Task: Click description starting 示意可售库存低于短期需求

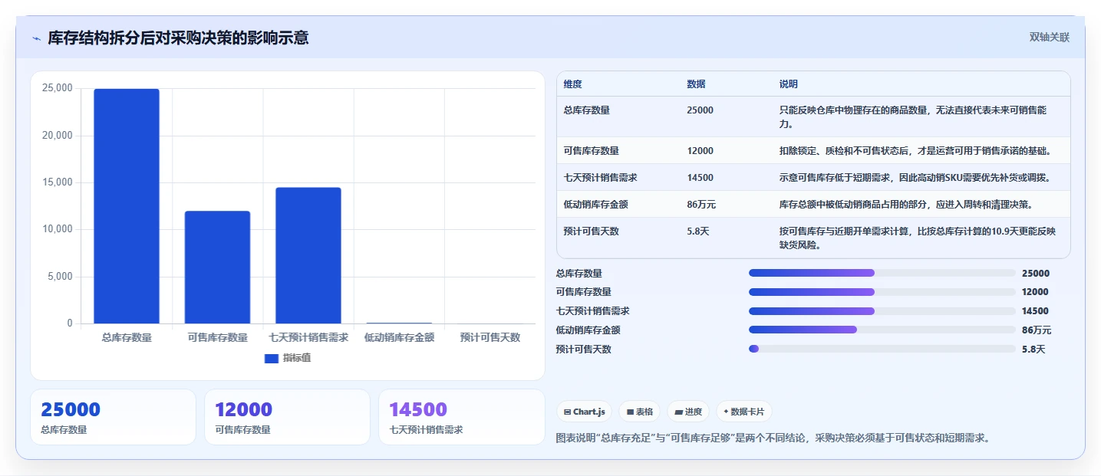Action: click(x=915, y=178)
